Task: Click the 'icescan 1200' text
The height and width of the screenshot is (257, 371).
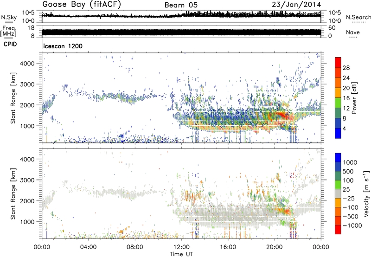Action: pos(63,46)
